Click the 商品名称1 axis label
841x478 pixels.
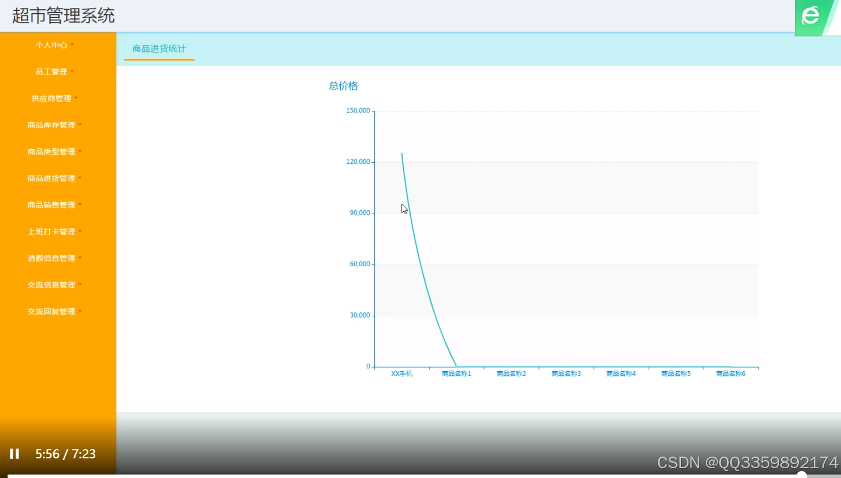[456, 374]
